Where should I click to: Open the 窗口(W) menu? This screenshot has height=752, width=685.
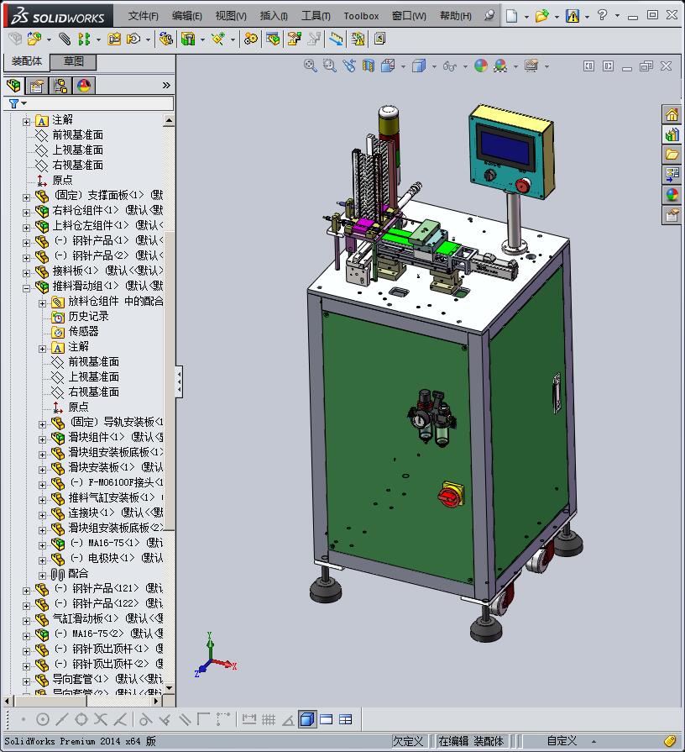point(409,16)
